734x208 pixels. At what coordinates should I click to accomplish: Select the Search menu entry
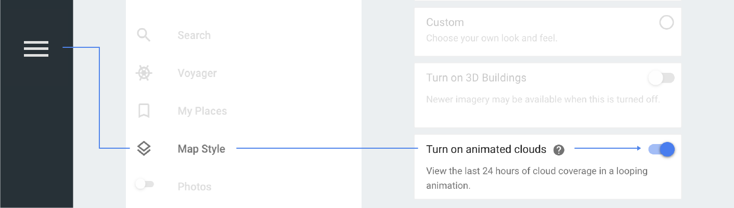tap(194, 35)
